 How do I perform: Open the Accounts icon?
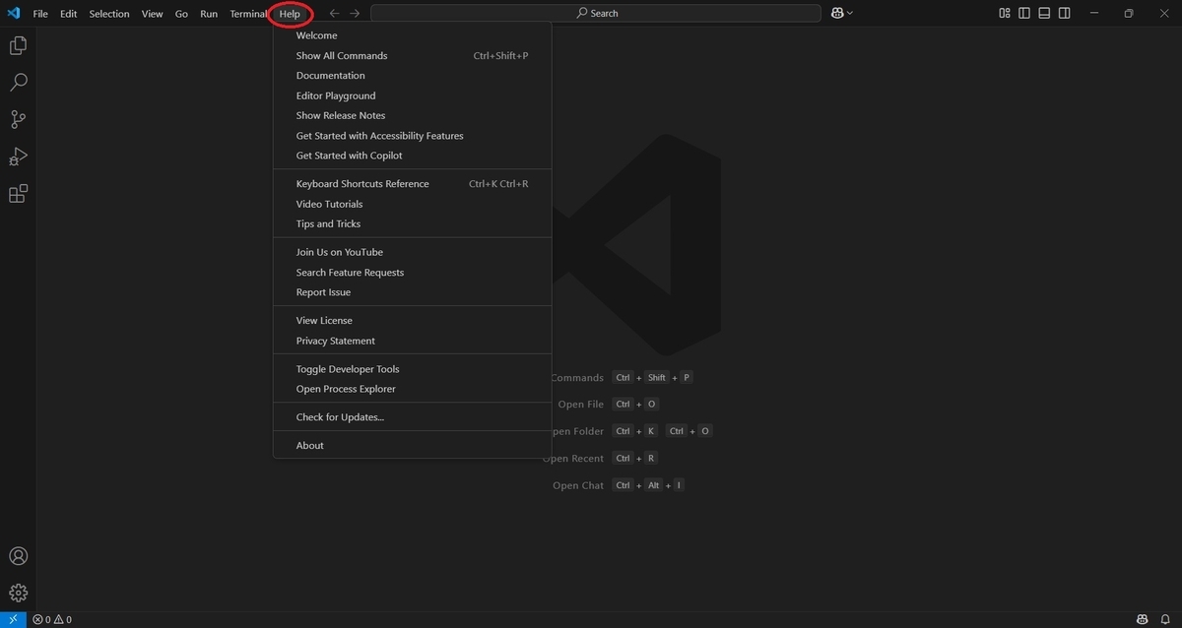click(18, 556)
